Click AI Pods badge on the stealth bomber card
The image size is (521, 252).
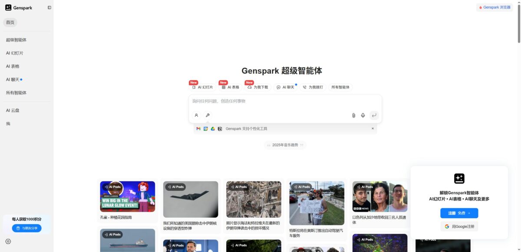pyautogui.click(x=175, y=187)
